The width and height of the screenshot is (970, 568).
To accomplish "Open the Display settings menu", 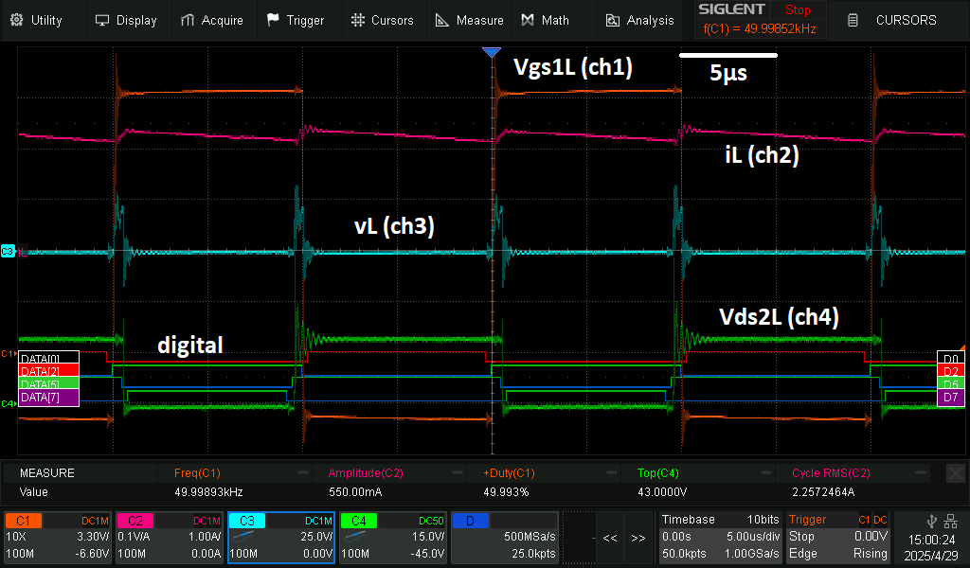I will tap(124, 20).
